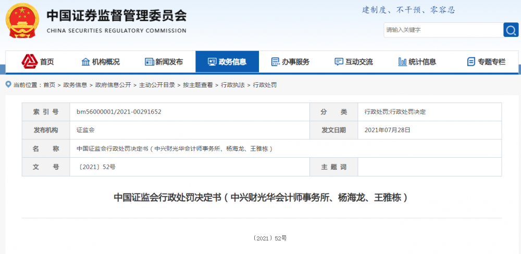Go to the 专题专栏 navigation tab
The image size is (521, 254).
(486, 62)
